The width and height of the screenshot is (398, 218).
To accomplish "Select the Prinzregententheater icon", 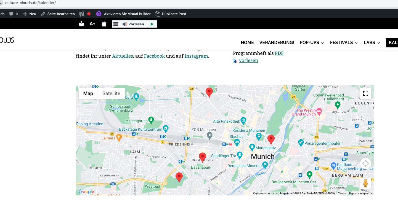I will pos(301,142).
